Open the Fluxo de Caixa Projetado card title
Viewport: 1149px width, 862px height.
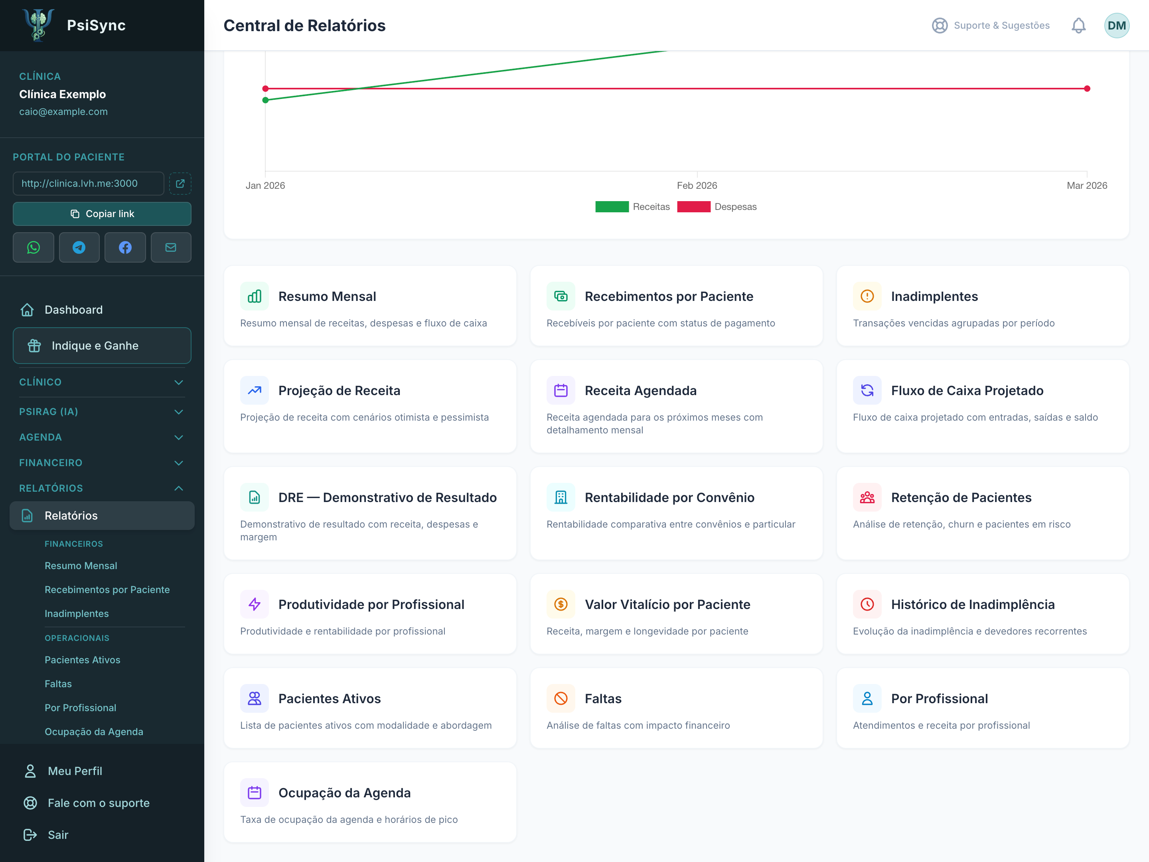coord(967,390)
